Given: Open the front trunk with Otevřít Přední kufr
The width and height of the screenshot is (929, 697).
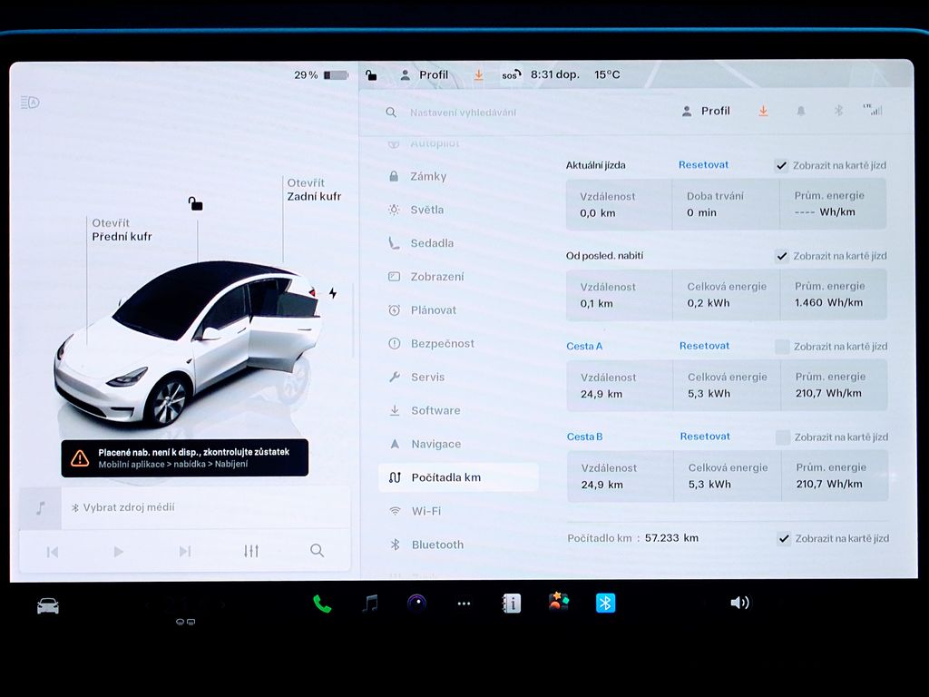Looking at the screenshot, I should point(122,230).
